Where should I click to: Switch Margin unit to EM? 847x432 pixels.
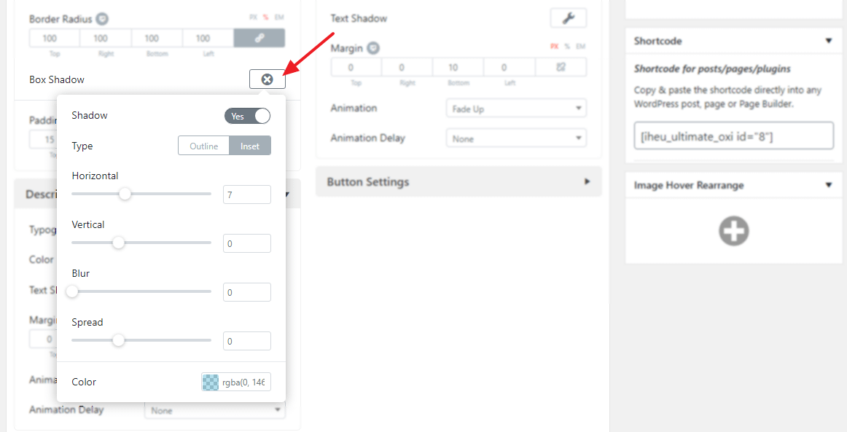click(x=580, y=47)
